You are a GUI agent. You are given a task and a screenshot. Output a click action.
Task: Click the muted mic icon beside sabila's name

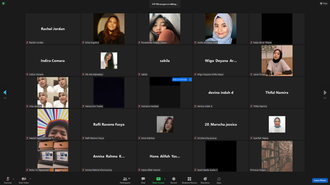(139, 75)
